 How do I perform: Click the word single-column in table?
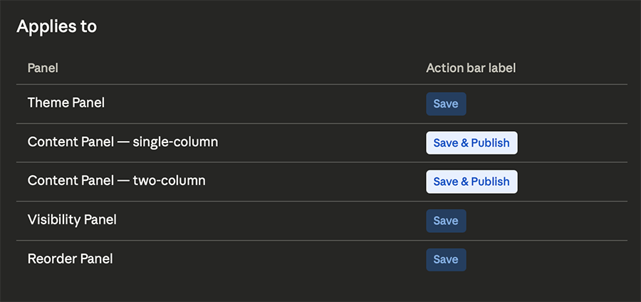coord(175,142)
